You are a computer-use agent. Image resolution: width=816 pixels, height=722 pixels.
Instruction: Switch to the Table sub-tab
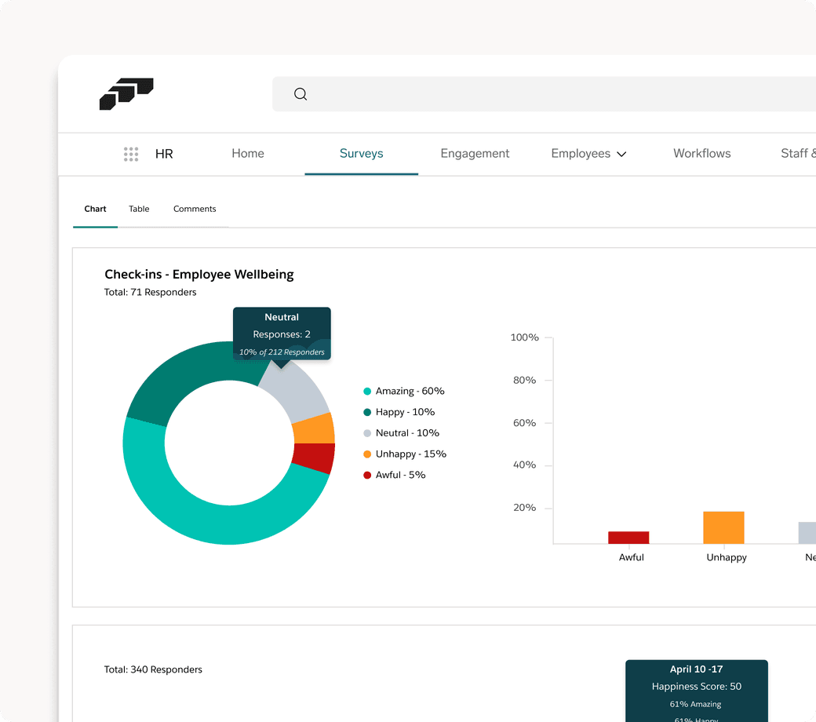click(x=139, y=209)
